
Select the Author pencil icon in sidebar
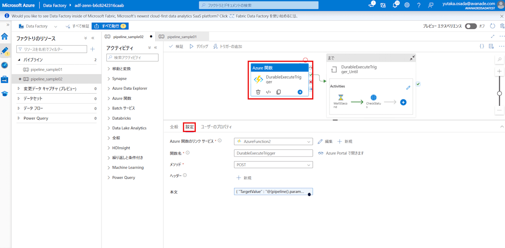[5, 51]
